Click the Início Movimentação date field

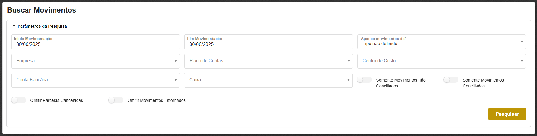pos(95,44)
